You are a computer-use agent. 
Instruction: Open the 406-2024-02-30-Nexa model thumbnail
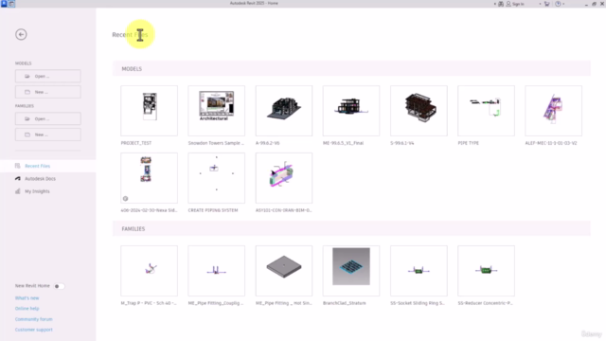point(150,178)
